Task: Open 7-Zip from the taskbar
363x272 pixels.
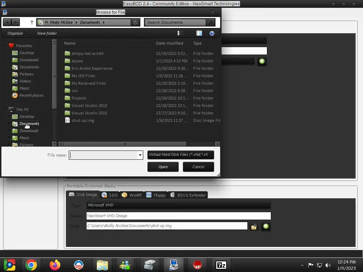Action: coord(221,265)
